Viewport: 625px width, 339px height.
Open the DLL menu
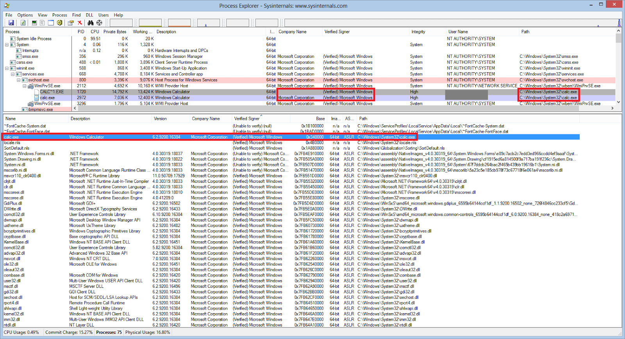click(x=89, y=15)
